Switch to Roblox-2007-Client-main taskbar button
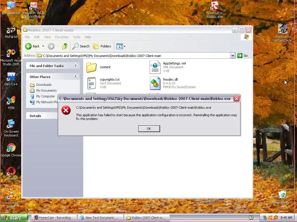 [147, 218]
